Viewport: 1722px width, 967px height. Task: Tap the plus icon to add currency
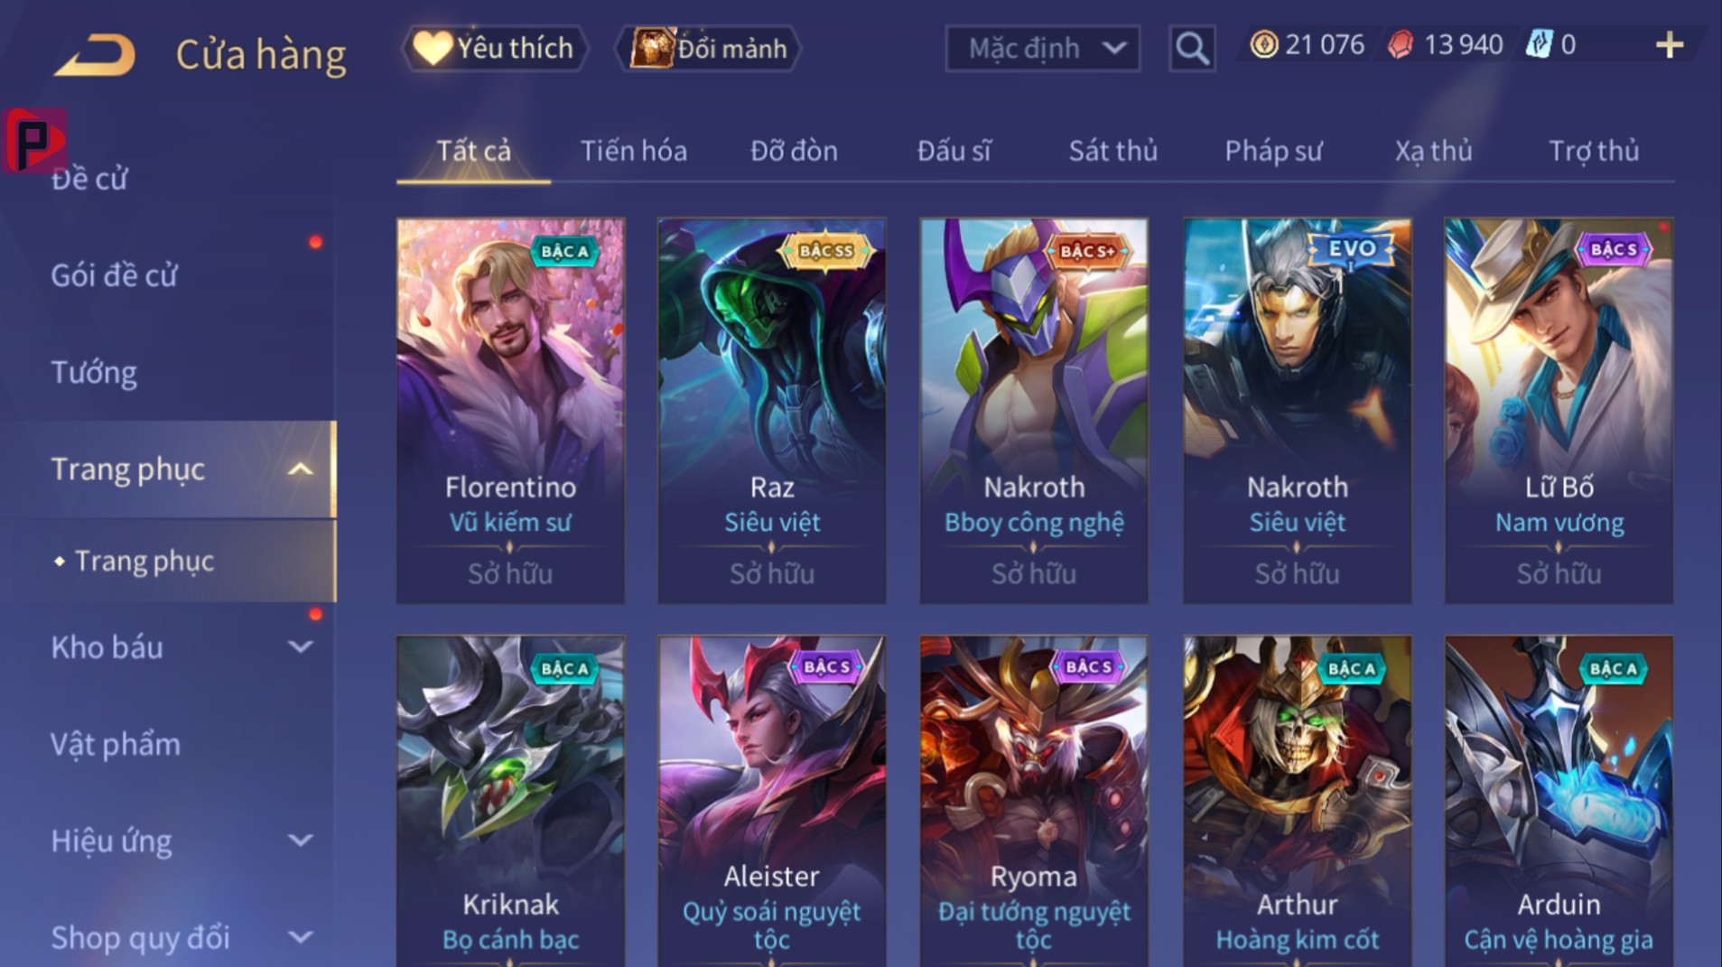tap(1670, 45)
